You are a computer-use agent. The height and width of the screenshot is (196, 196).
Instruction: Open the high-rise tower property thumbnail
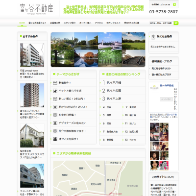(32, 95)
